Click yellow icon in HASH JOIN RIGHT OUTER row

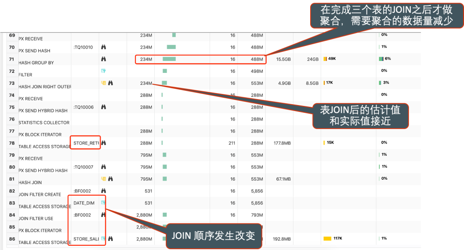[104, 83]
